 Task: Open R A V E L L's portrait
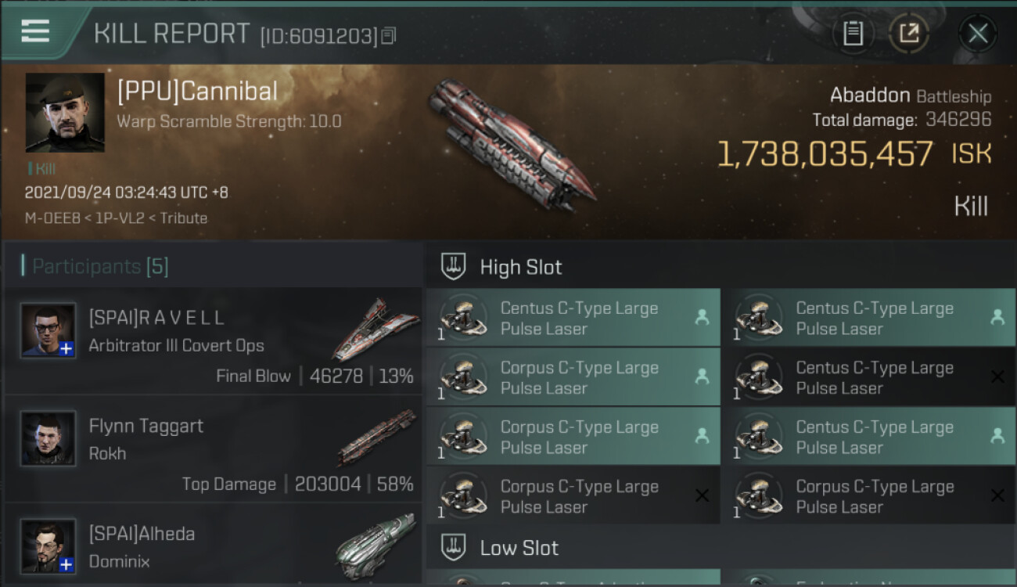coord(49,331)
